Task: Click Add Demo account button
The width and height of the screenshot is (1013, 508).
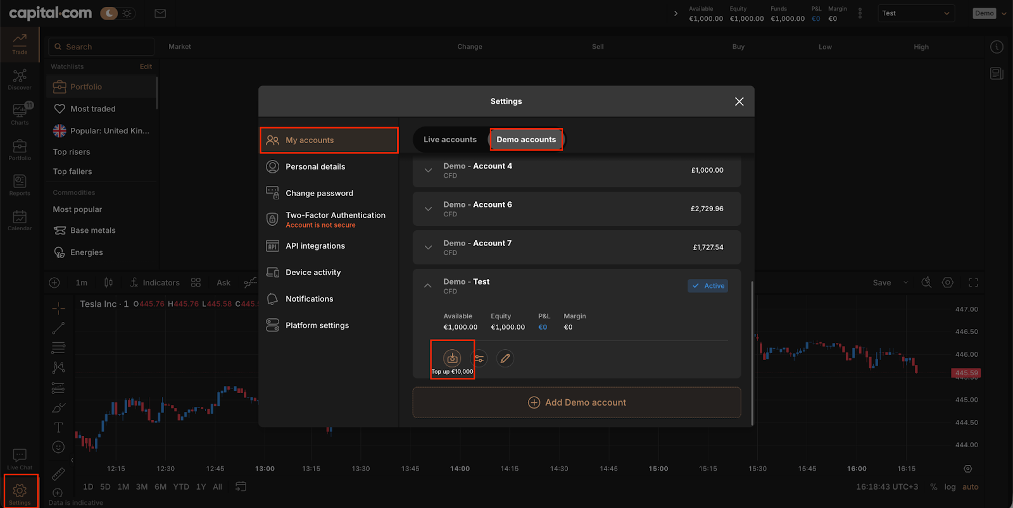Action: (x=576, y=402)
